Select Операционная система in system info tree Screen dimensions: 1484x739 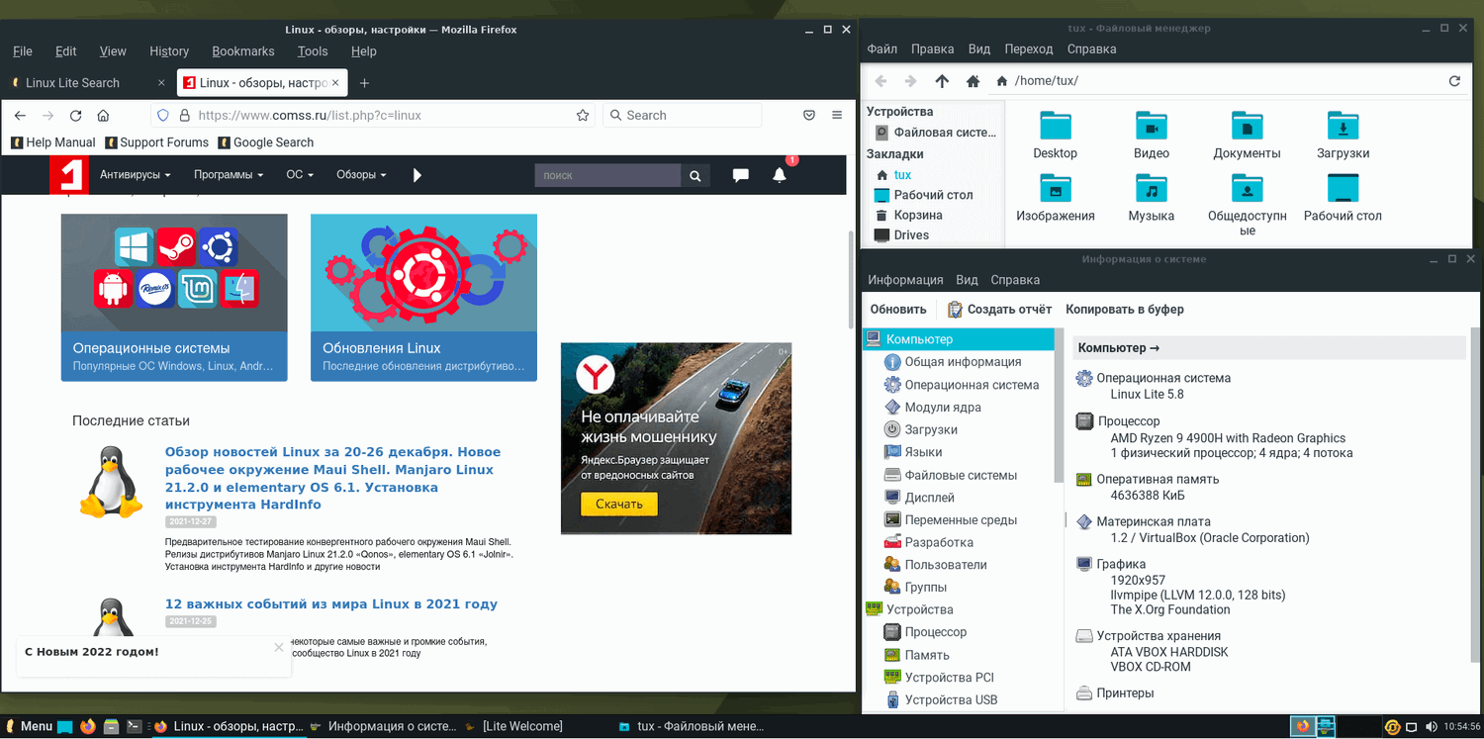click(x=961, y=385)
